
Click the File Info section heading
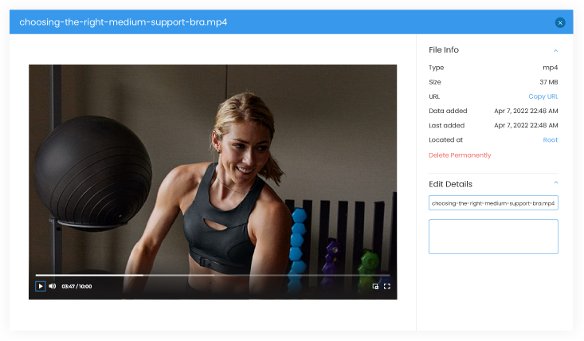coord(444,50)
